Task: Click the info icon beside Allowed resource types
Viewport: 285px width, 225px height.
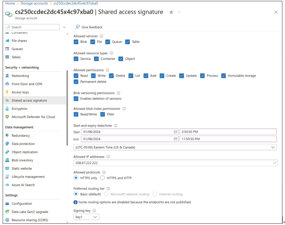Action: (x=111, y=53)
